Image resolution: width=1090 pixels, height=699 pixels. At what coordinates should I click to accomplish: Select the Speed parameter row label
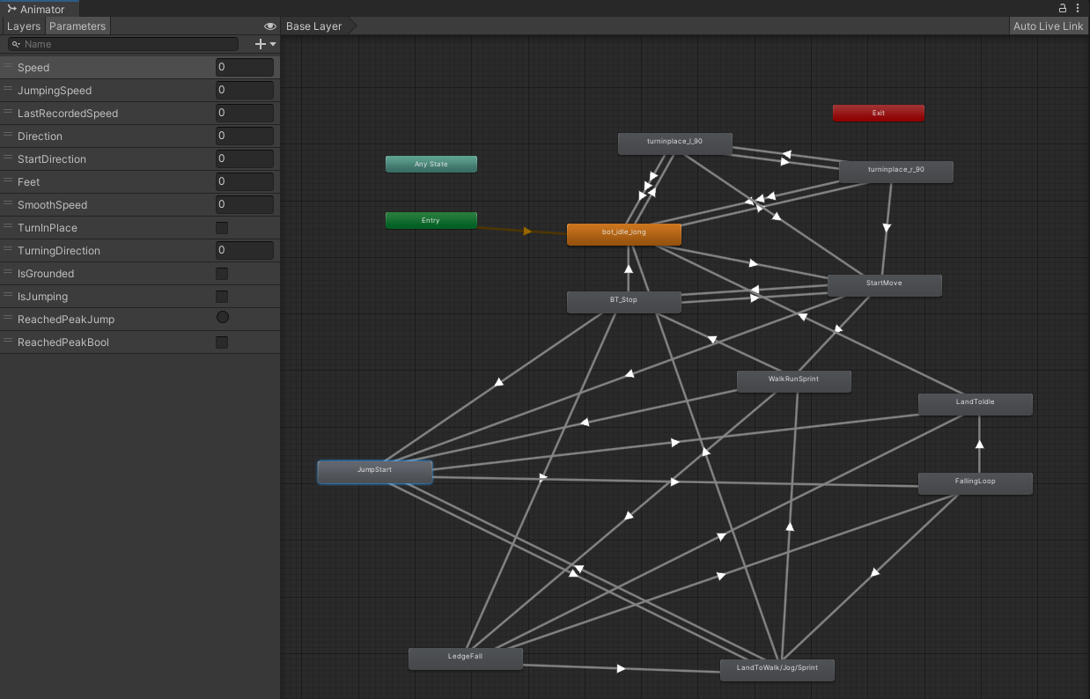33,68
